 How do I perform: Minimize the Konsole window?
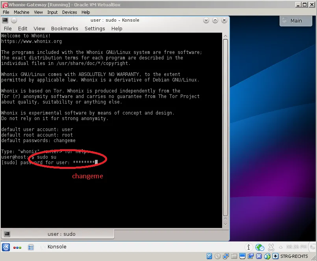(x=206, y=20)
